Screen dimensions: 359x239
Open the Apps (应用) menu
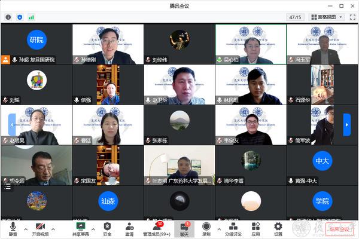(x=255, y=229)
